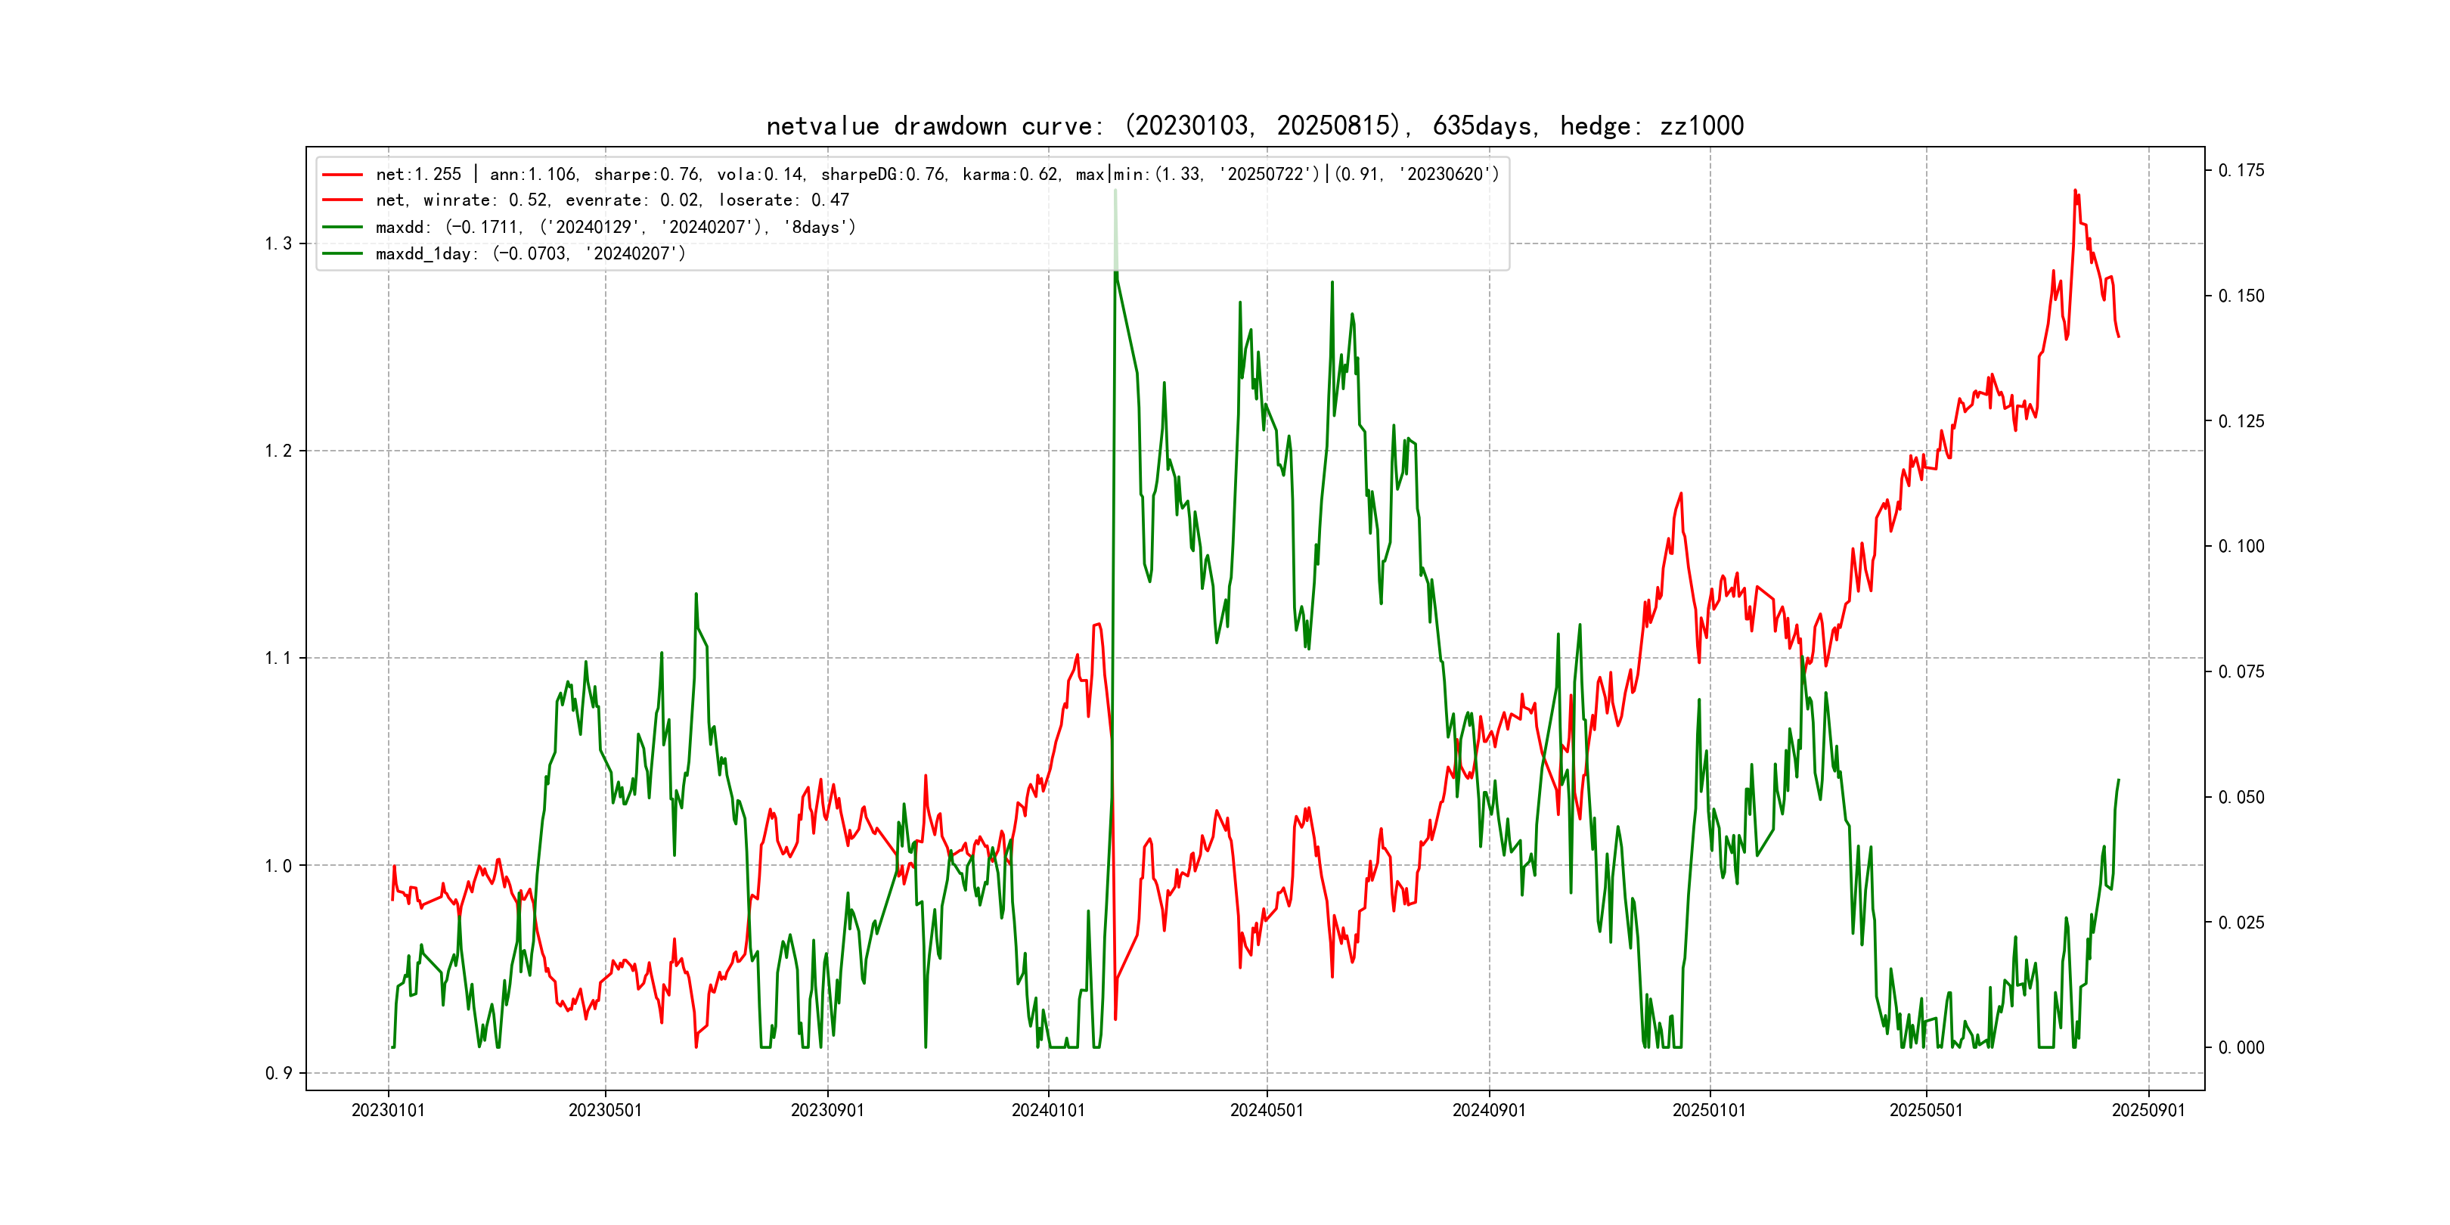Click the 1.3 left y-axis label
Viewport: 2450px width, 1225px height.
point(278,244)
